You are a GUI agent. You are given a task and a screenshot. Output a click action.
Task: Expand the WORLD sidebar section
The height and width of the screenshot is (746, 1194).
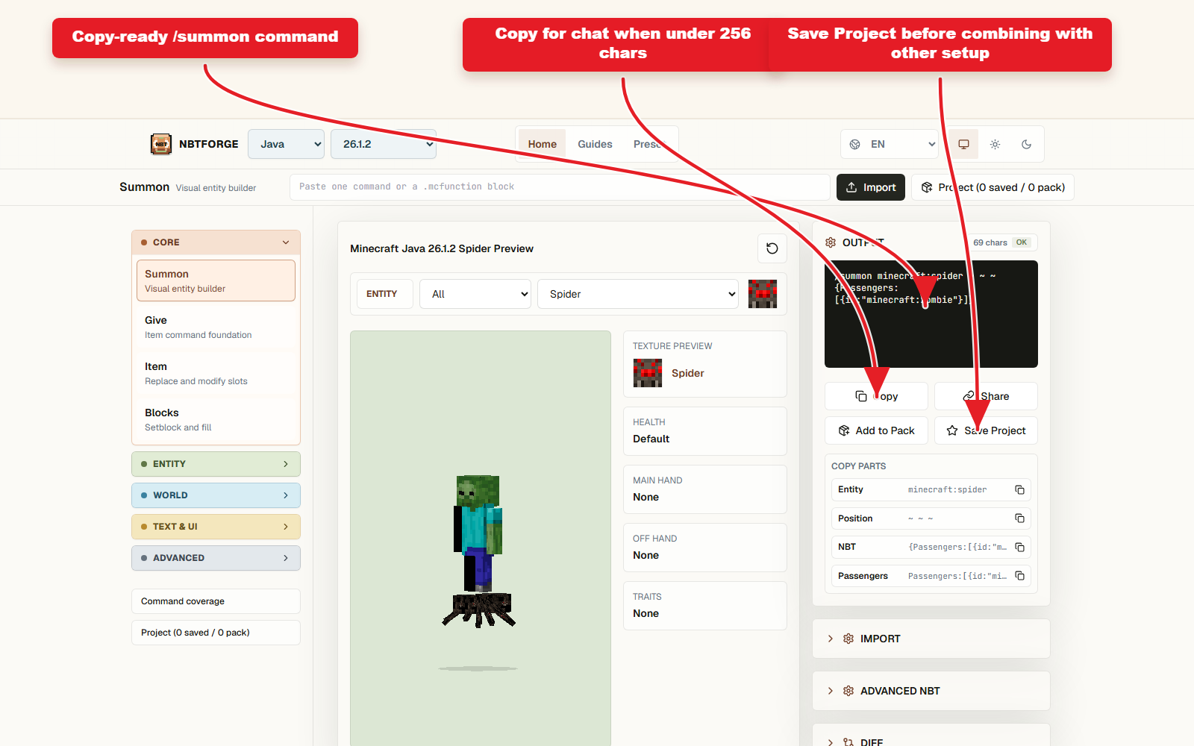click(216, 495)
